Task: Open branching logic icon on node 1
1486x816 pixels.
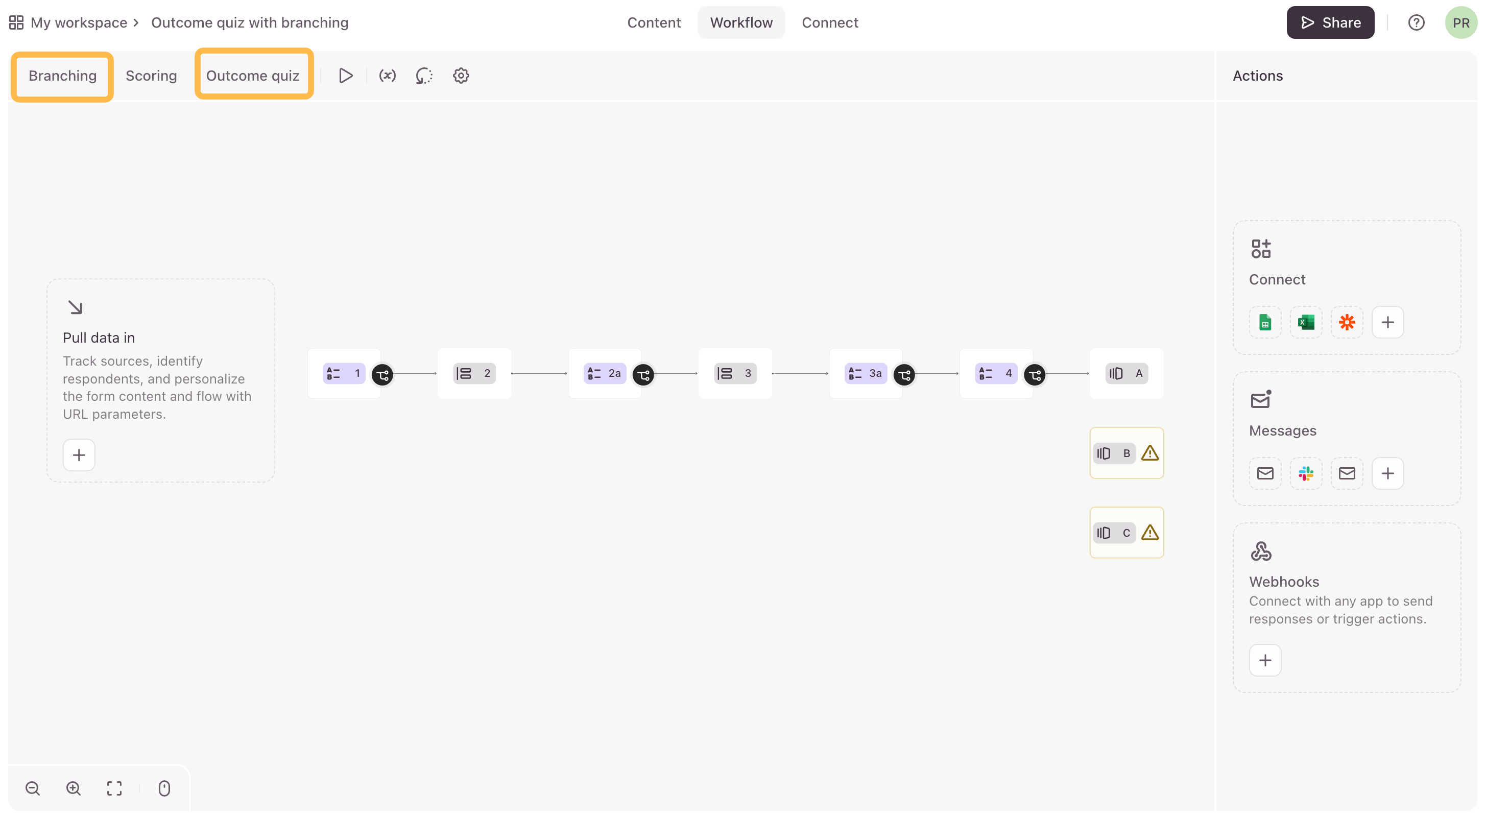Action: [382, 375]
